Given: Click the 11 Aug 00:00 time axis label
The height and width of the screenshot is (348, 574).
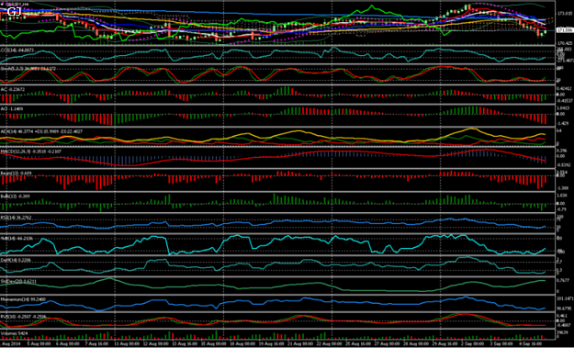Looking at the screenshot, I should pos(127,344).
